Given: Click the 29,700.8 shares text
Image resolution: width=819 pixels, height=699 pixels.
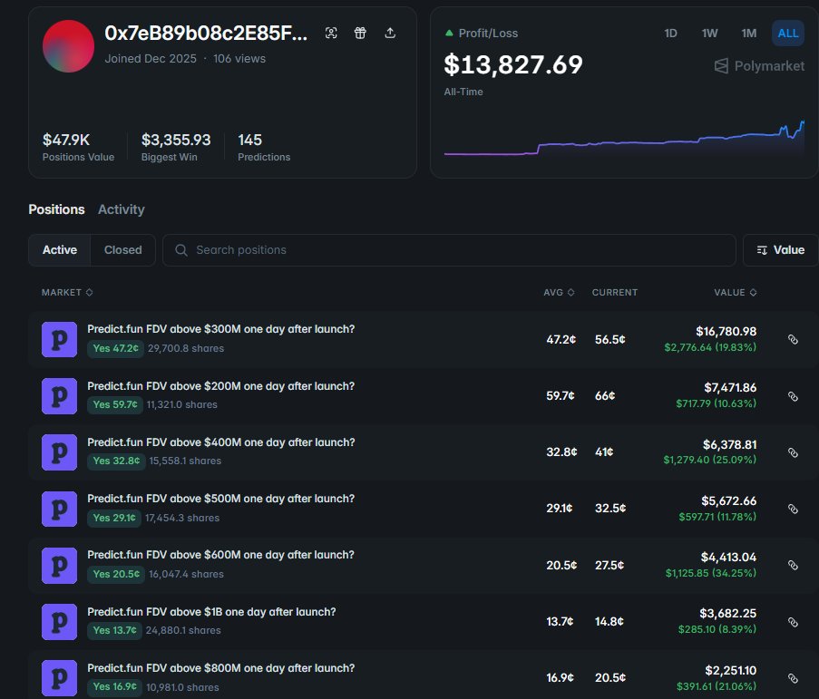Looking at the screenshot, I should 186,348.
